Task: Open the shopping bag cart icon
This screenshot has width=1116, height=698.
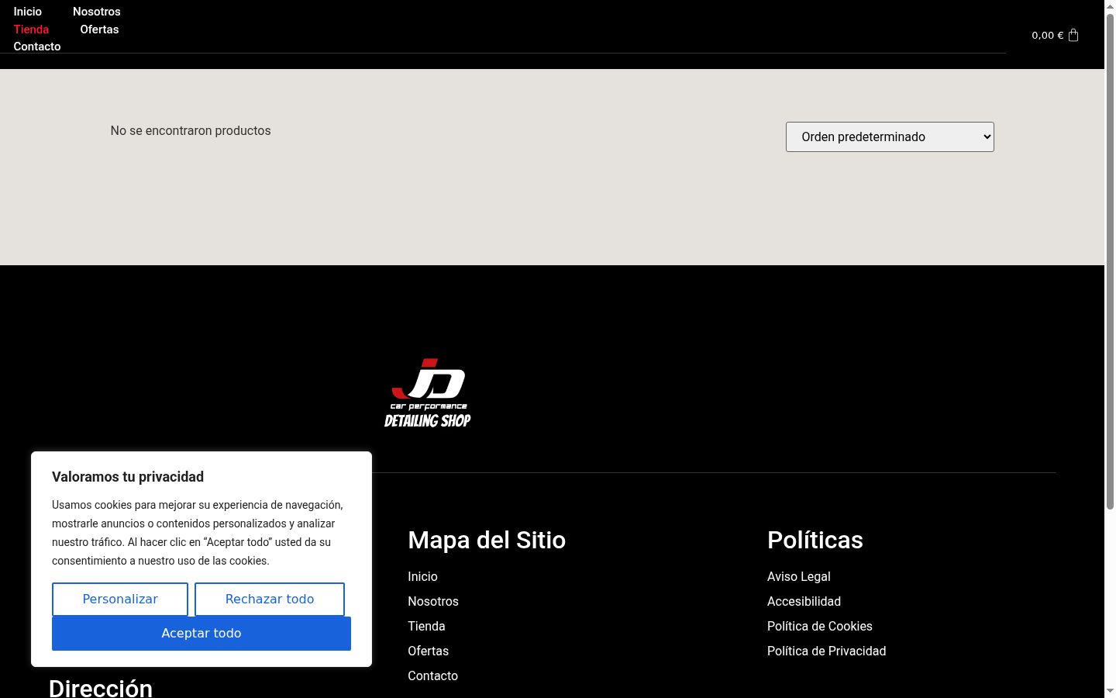Action: [1073, 35]
